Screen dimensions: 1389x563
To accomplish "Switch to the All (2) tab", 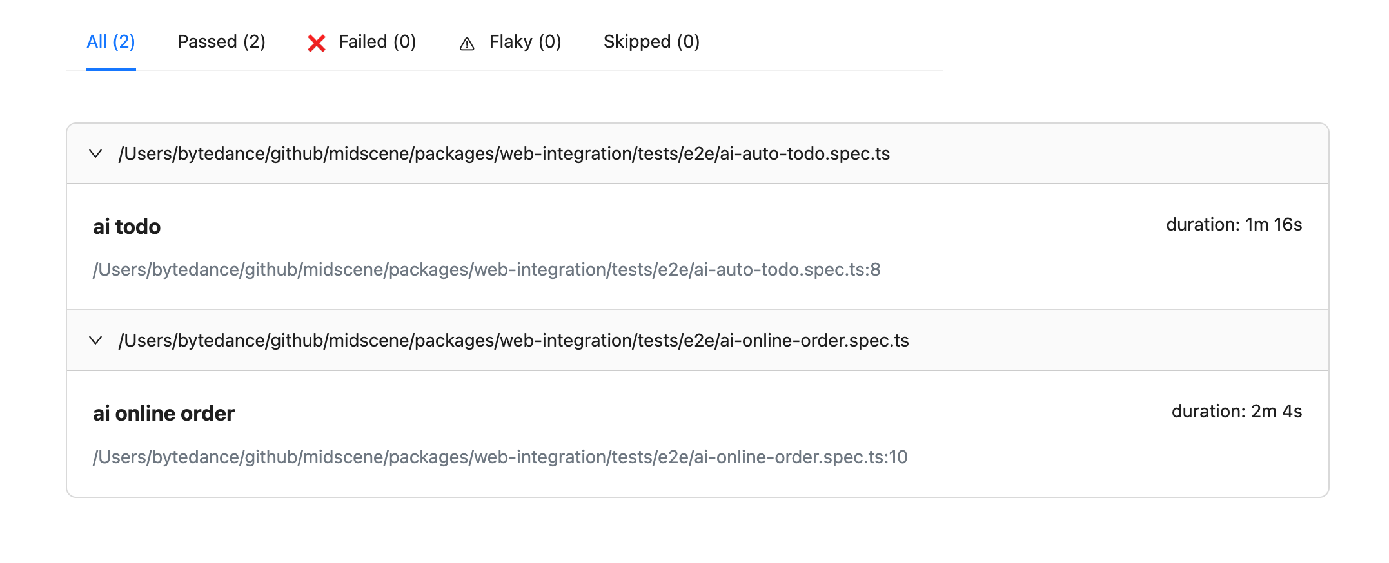I will click(x=111, y=42).
